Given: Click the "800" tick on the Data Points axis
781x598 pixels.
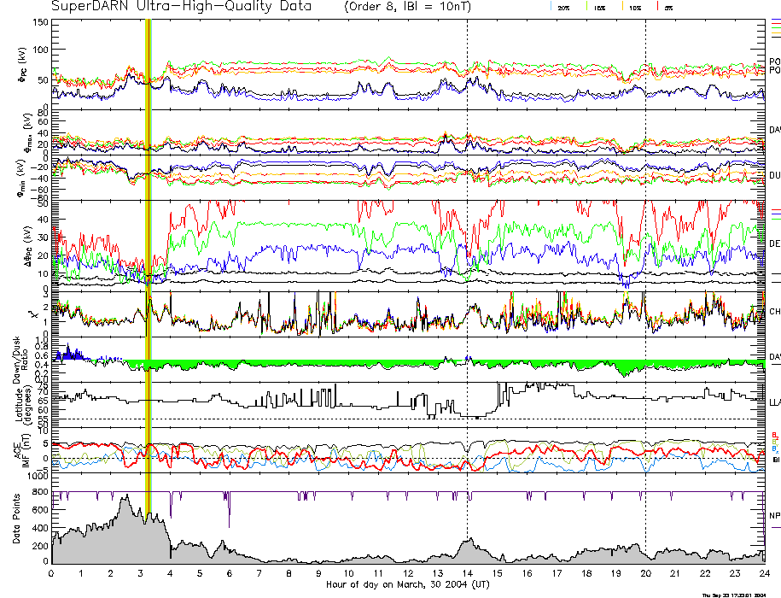Looking at the screenshot, I should pyautogui.click(x=41, y=492).
